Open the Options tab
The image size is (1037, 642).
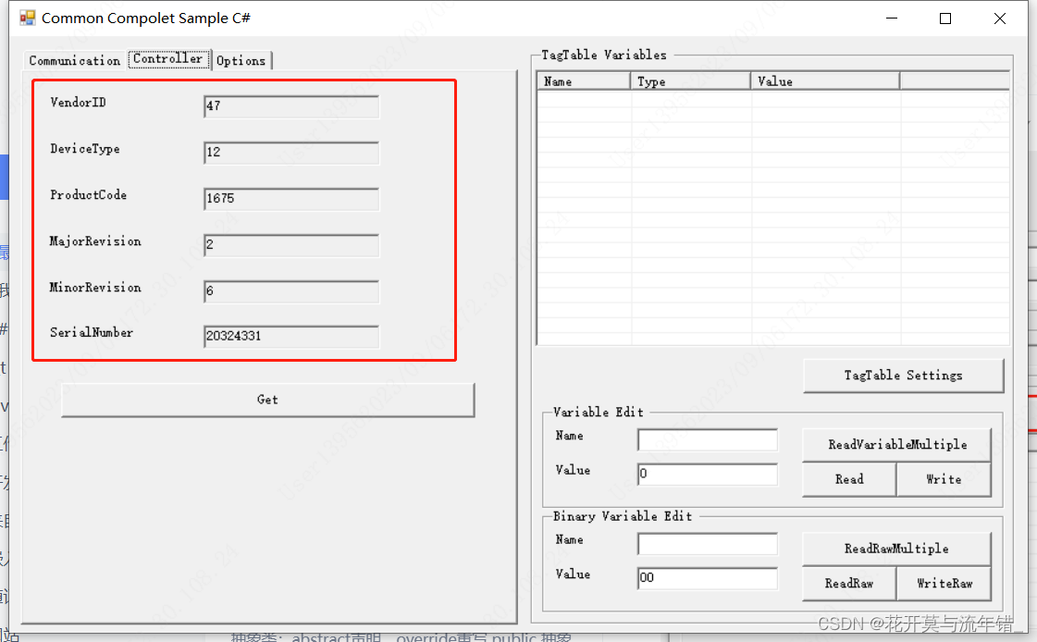(x=241, y=60)
